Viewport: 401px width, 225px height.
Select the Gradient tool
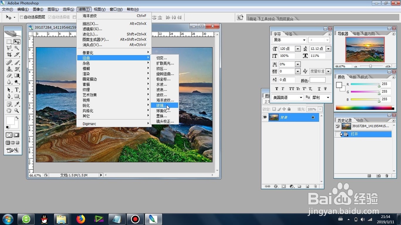[17, 76]
